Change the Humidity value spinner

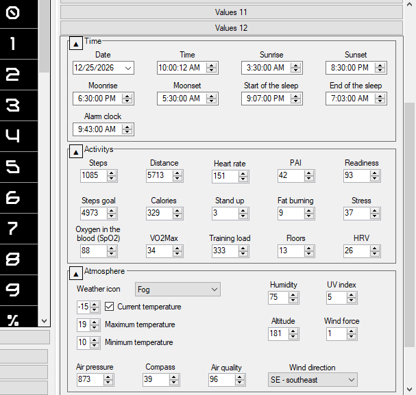coord(293,298)
